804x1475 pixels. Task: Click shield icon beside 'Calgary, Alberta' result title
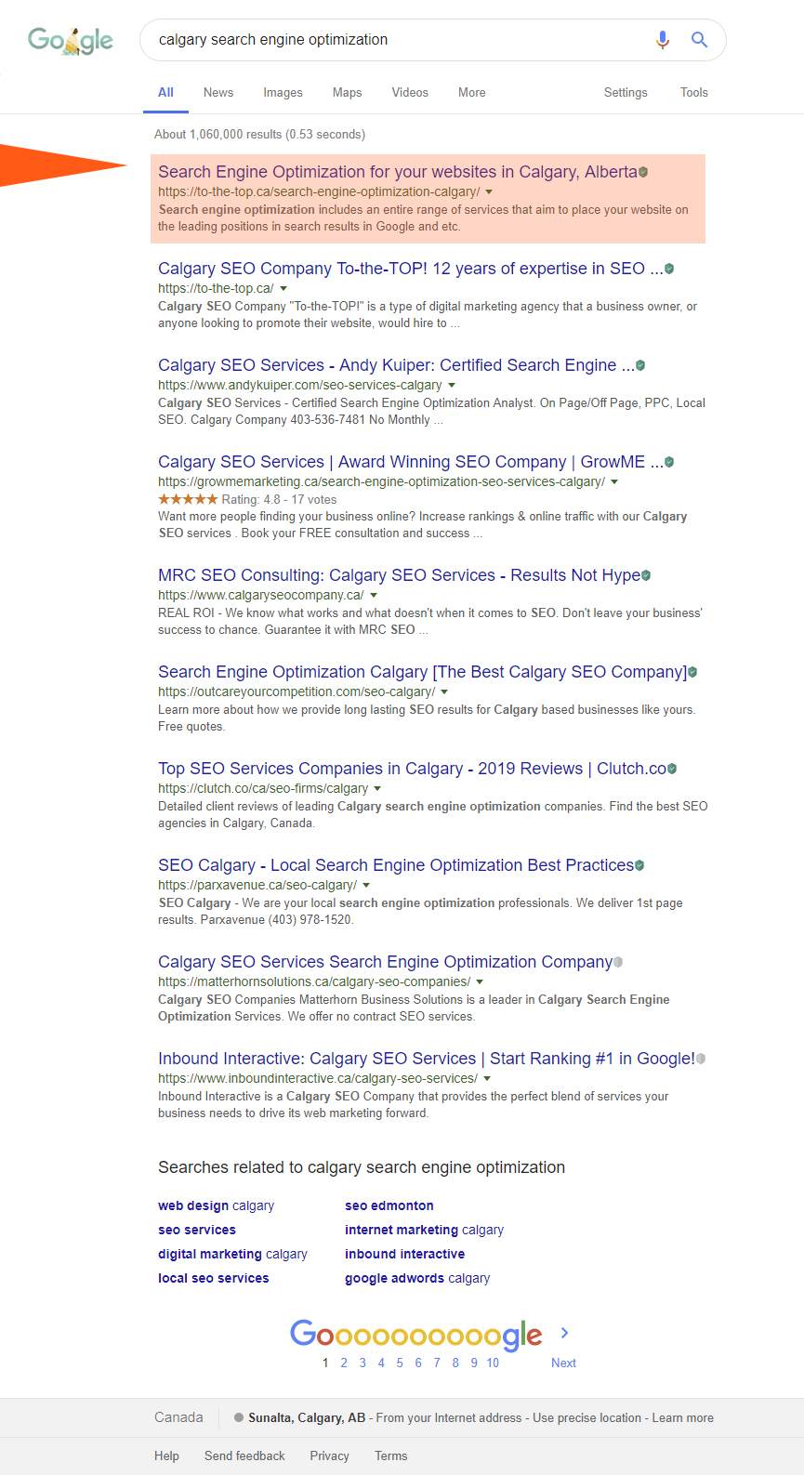pos(643,172)
